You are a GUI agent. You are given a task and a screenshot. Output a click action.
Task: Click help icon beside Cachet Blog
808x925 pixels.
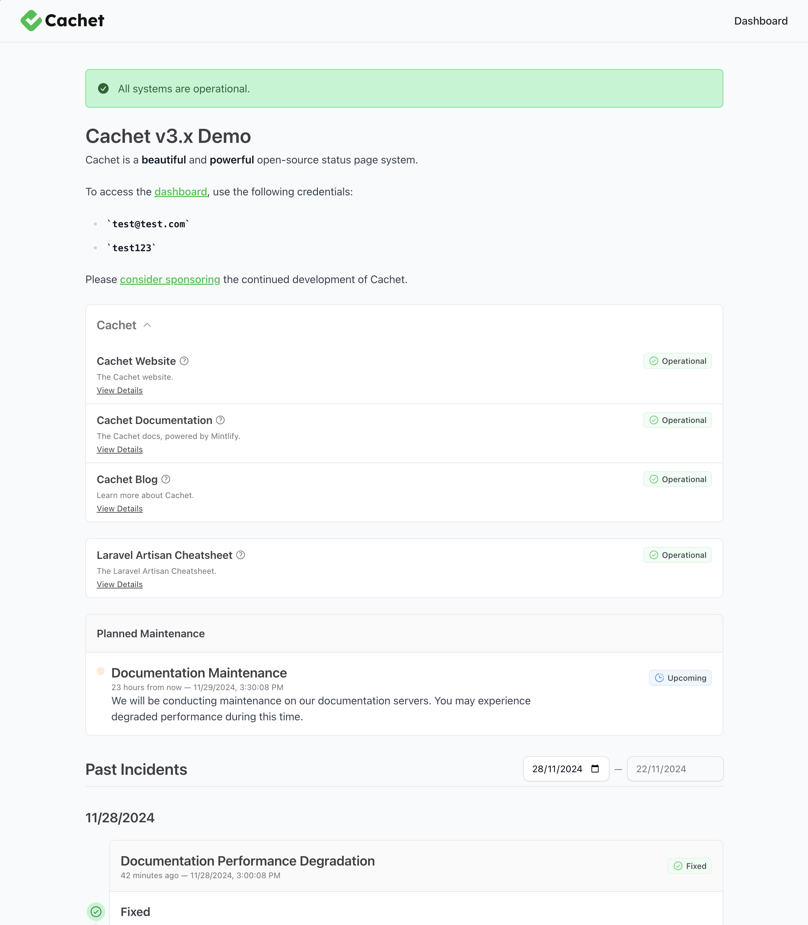(x=165, y=479)
